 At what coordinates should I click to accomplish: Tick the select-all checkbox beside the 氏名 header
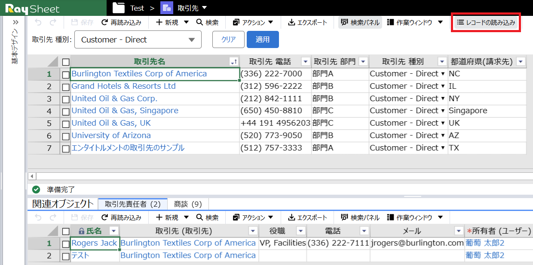click(x=65, y=232)
